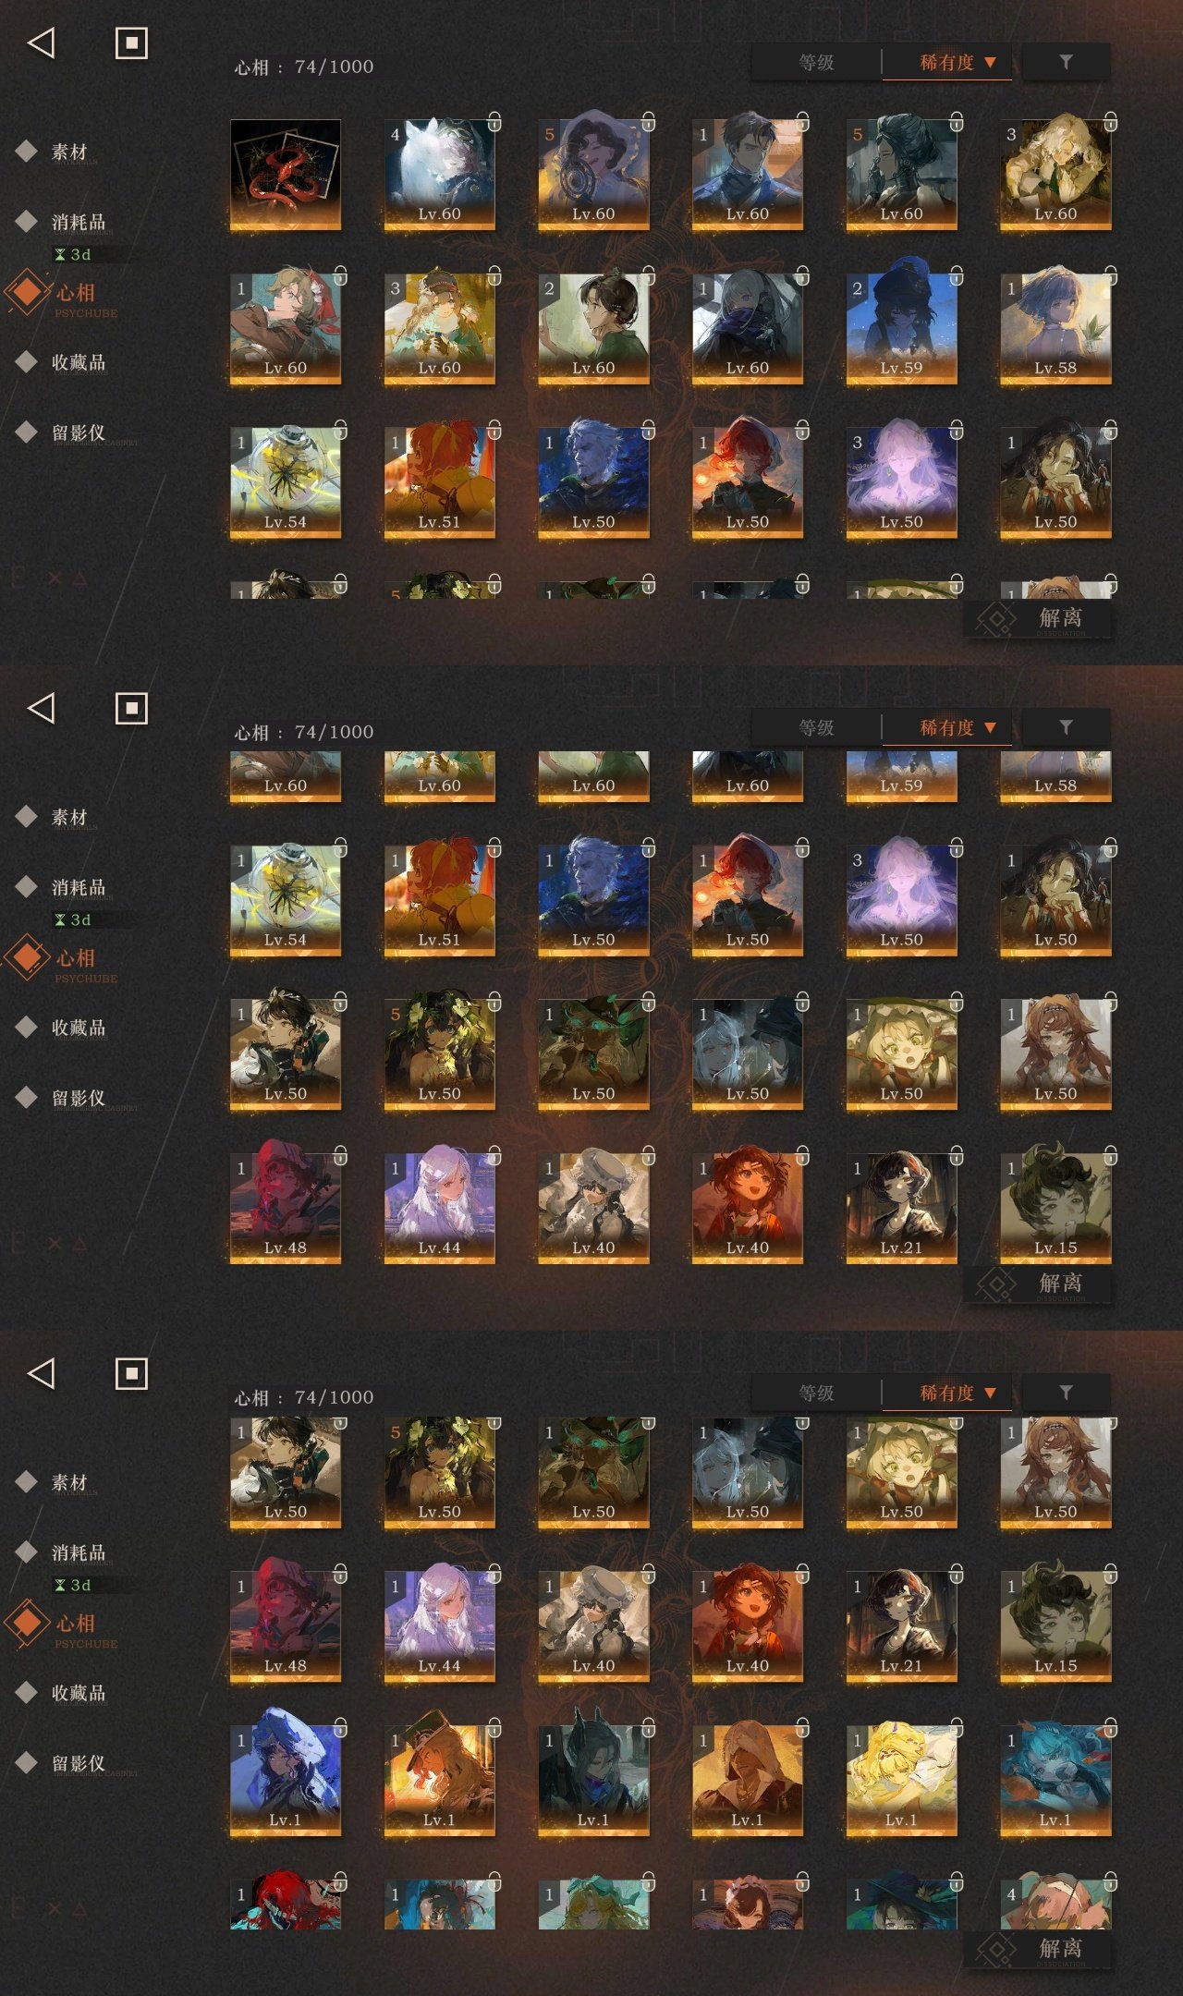Select the red snake psychube card without level
The height and width of the screenshot is (1996, 1183).
(285, 175)
